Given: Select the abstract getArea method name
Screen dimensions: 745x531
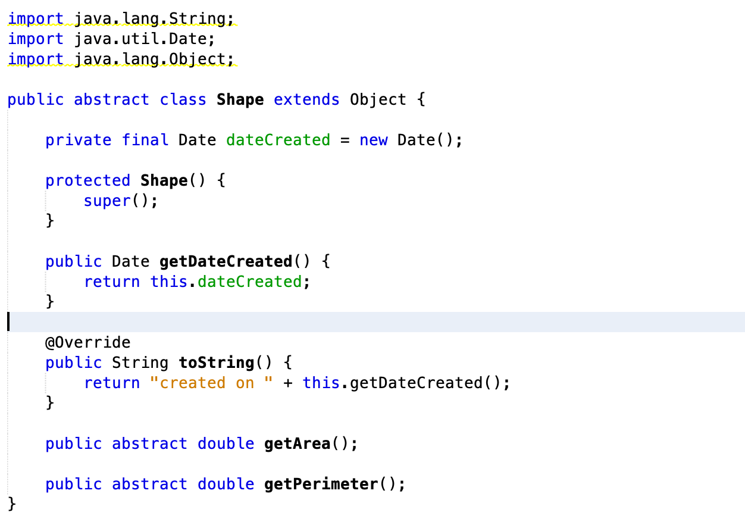Looking at the screenshot, I should pyautogui.click(x=298, y=443).
